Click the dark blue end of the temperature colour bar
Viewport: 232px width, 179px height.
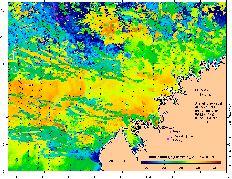pyautogui.click(x=143, y=162)
